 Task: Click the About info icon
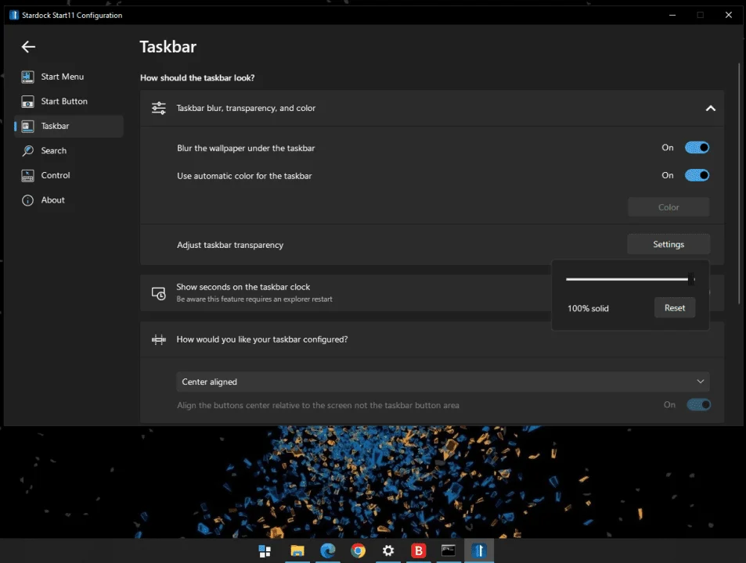[27, 200]
